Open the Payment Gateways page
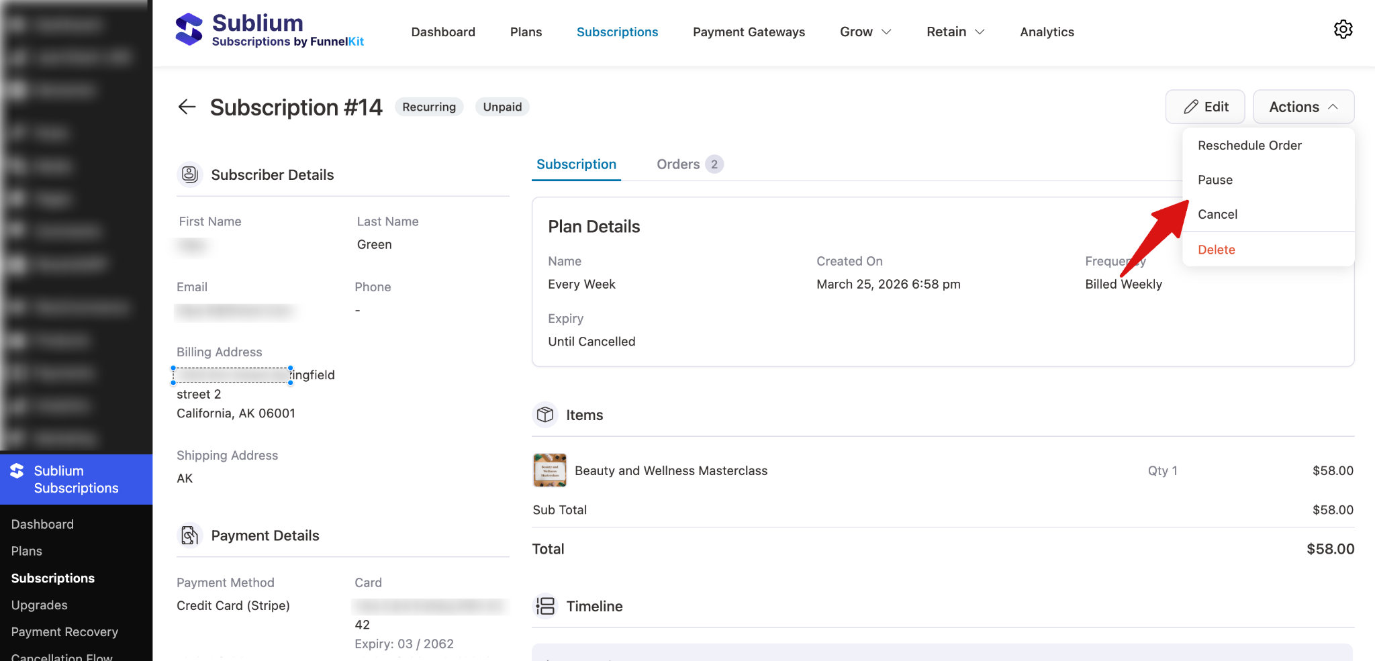The width and height of the screenshot is (1375, 661). click(x=749, y=32)
